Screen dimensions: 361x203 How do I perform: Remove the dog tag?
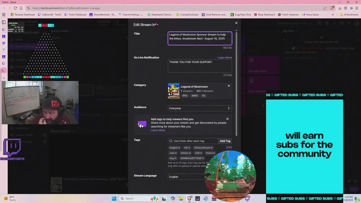[175, 158]
